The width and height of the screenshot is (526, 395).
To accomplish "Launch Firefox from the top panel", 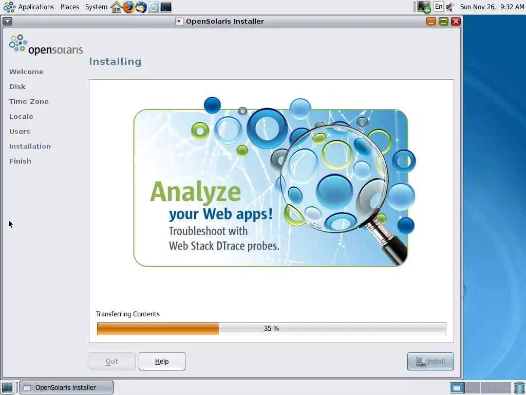I will point(129,7).
